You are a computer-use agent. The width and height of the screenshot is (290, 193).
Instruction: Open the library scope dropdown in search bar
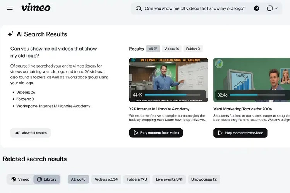click(x=272, y=8)
